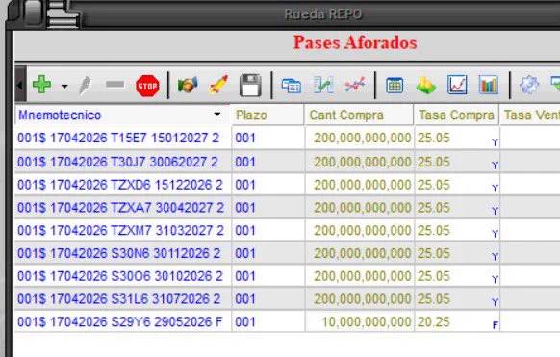560x357 pixels.
Task: Click the colored bar chart icon
Action: [488, 85]
